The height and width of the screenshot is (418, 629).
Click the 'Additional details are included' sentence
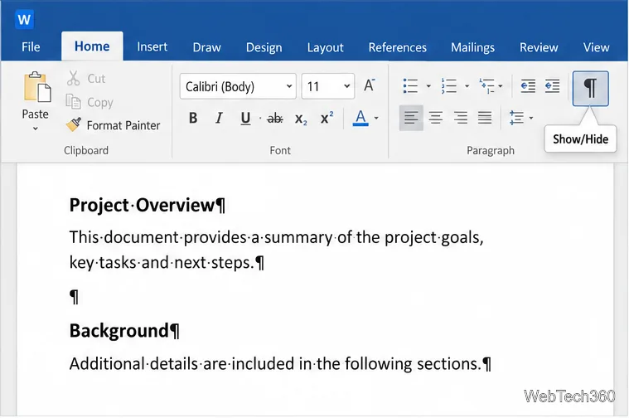click(280, 364)
